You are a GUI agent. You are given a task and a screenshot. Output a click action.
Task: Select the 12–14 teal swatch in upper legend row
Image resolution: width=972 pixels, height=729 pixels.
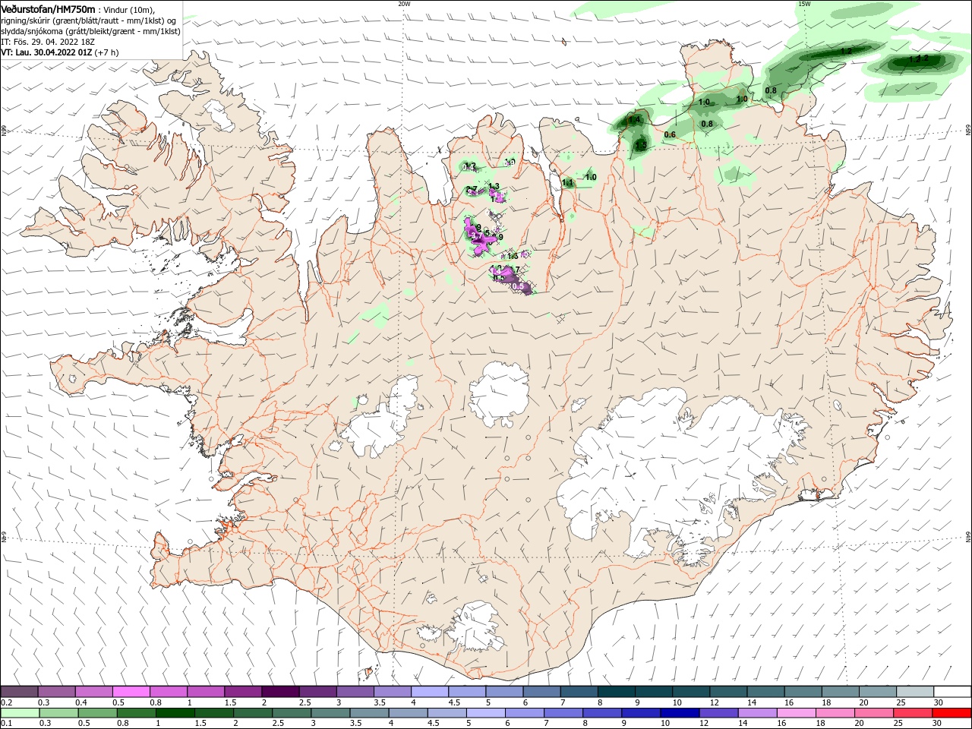point(728,692)
